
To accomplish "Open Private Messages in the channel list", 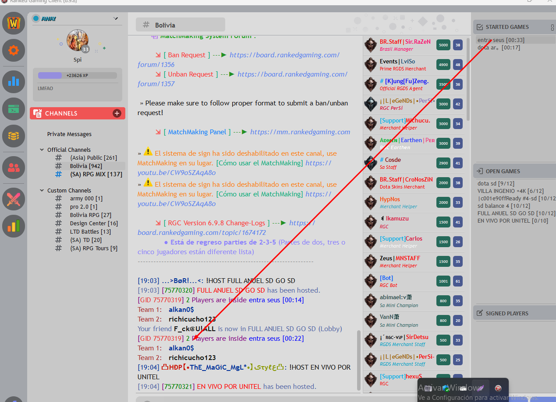I will pos(69,134).
